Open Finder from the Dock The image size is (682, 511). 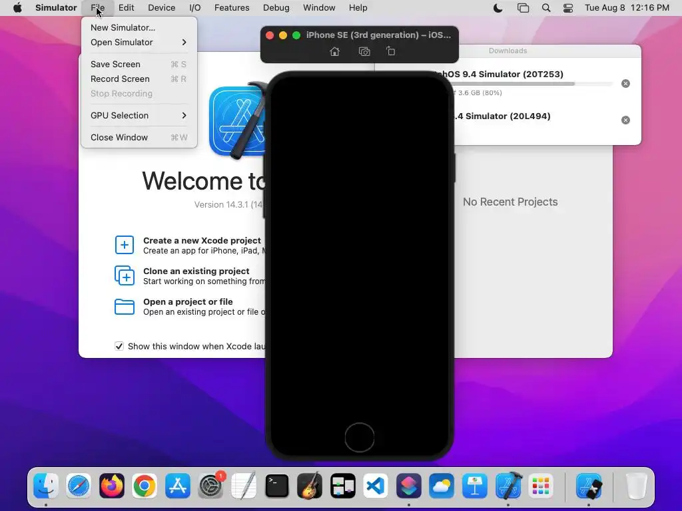coord(46,485)
